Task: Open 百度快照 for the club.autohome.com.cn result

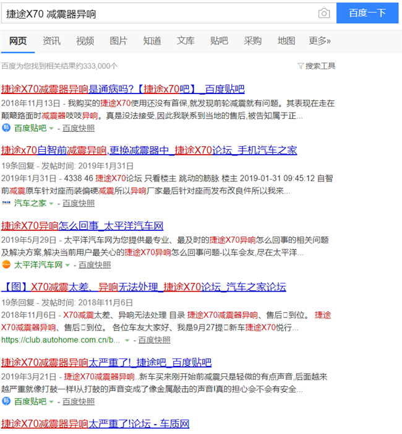Action: [154, 340]
